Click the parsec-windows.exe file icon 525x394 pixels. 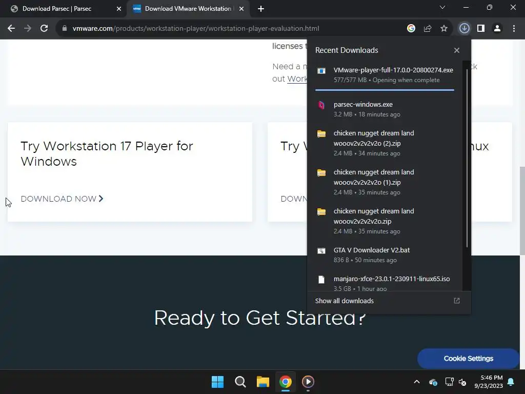321,105
